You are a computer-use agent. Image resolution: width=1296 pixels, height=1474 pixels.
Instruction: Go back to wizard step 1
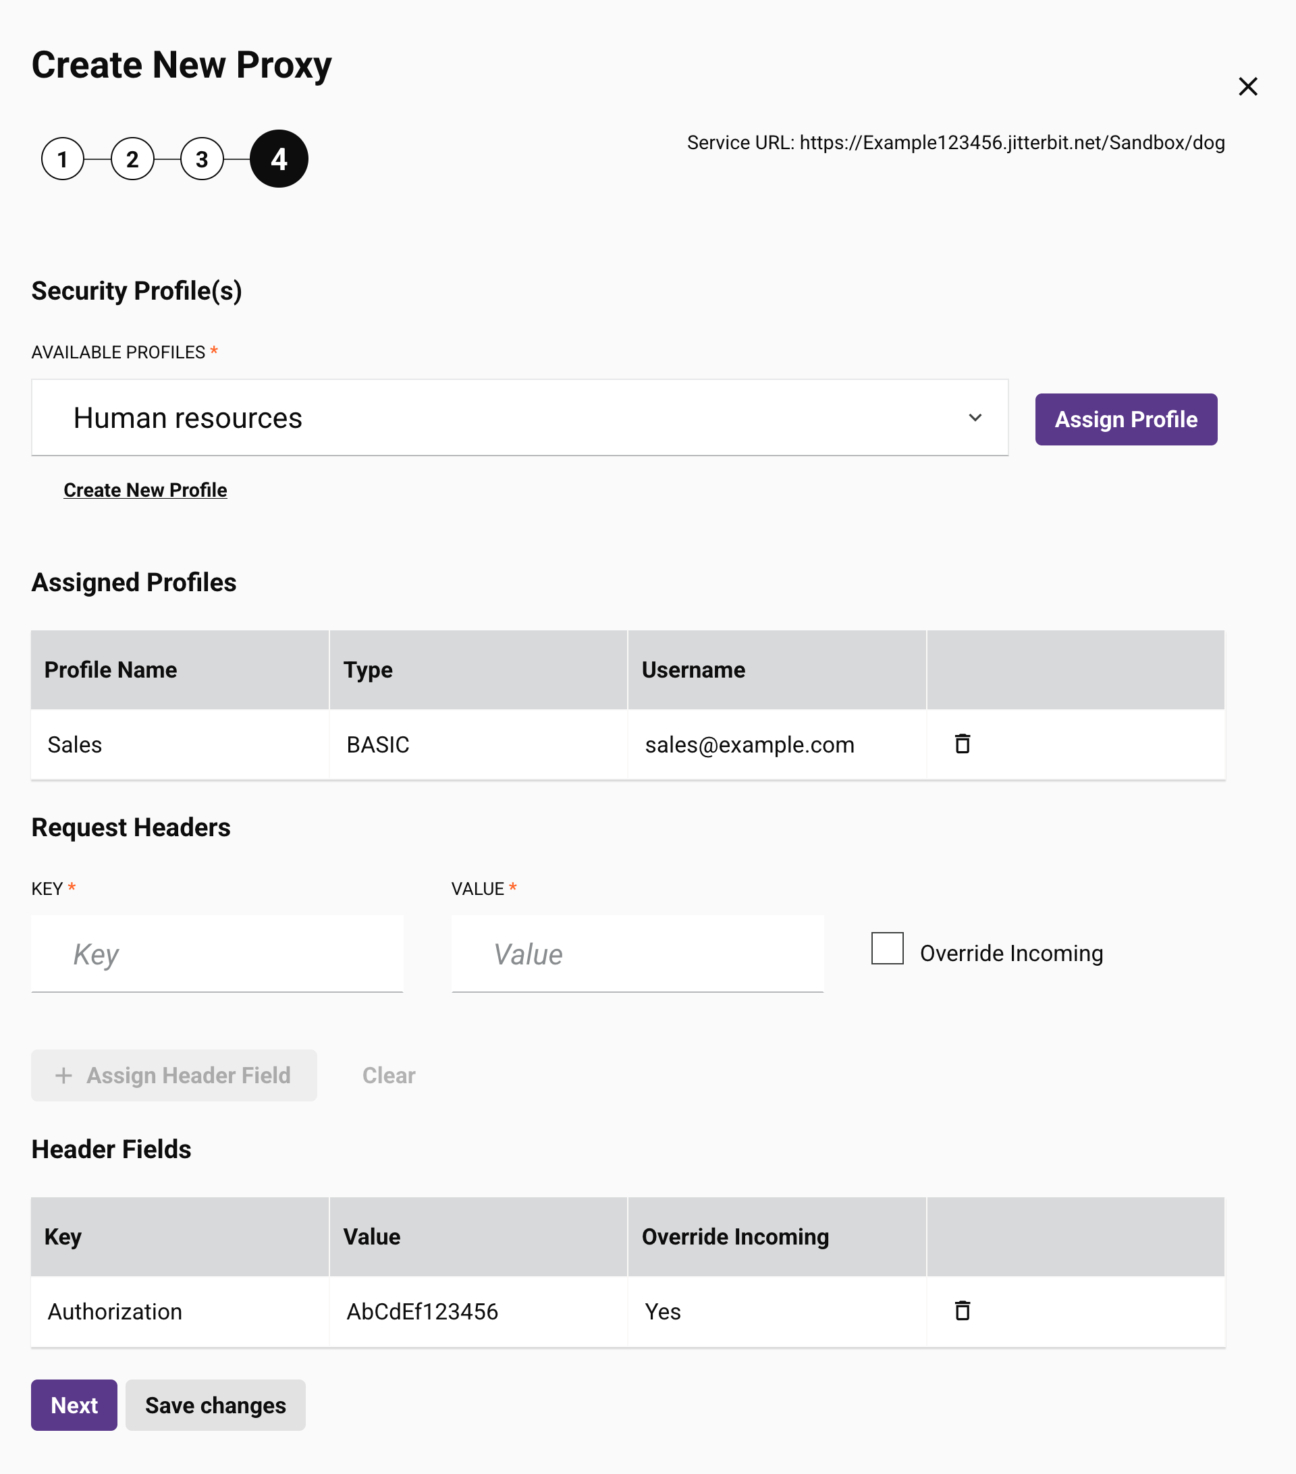[x=63, y=159]
